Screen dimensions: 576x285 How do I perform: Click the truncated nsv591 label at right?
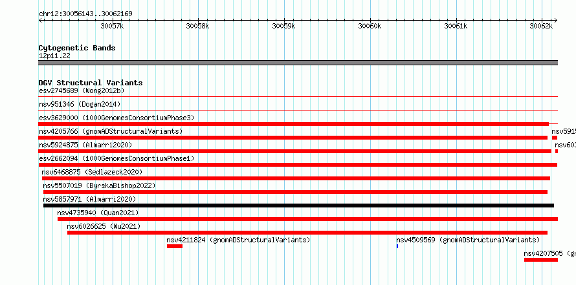coord(564,131)
